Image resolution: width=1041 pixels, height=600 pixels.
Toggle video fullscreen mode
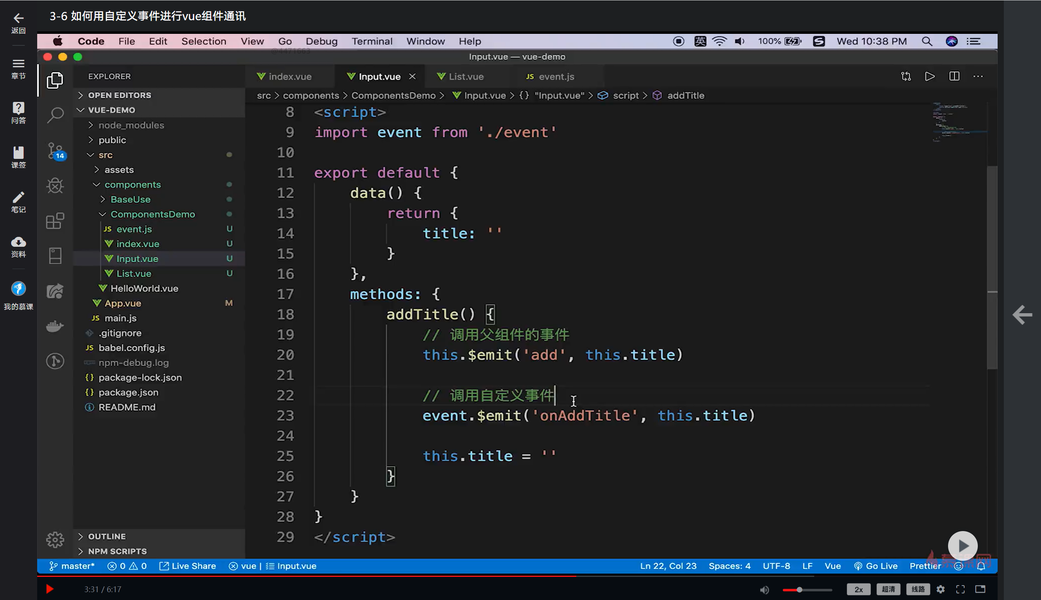point(960,589)
